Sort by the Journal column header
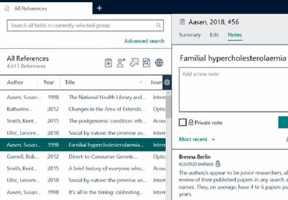Viewport: 288px width, 200px height. tap(156, 82)
